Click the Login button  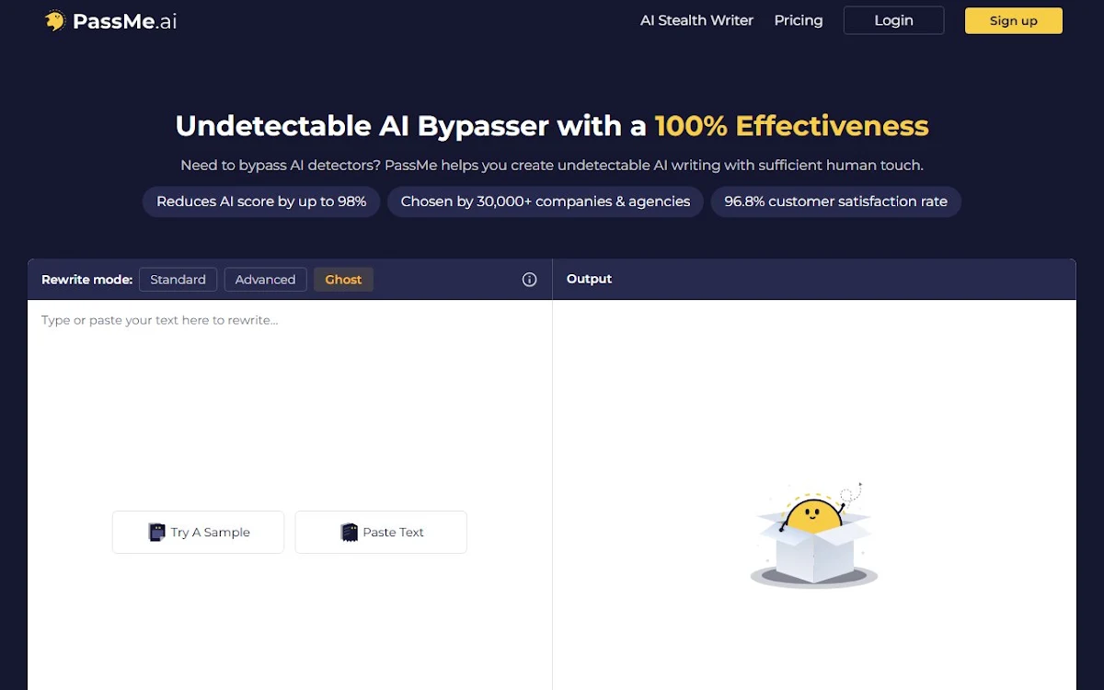coord(893,20)
